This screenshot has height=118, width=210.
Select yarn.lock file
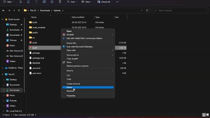(36, 68)
